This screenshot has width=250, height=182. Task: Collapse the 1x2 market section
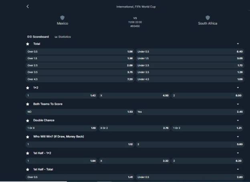pyautogui.click(x=238, y=87)
